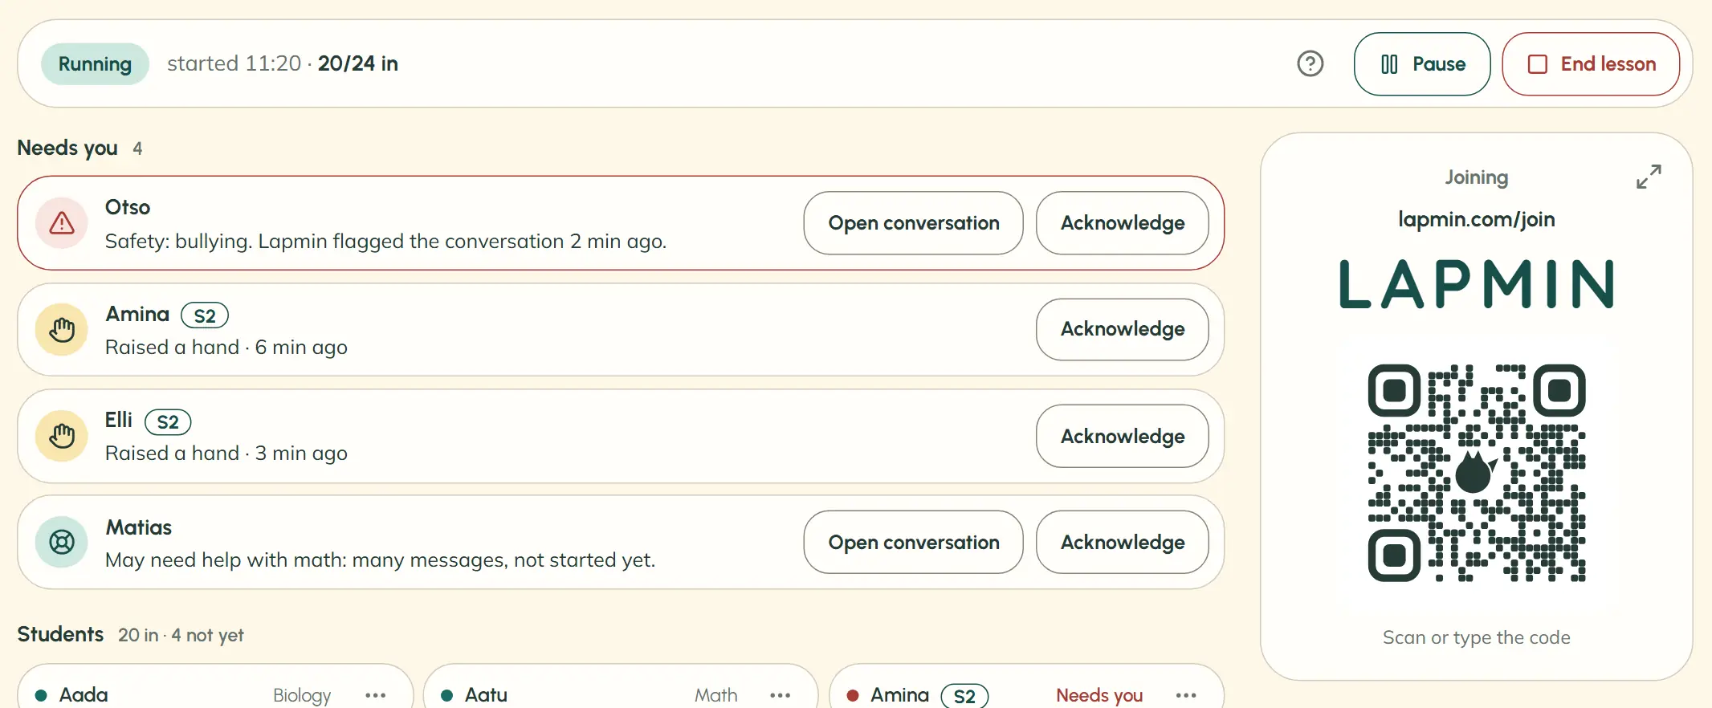Click the "Scan or type the code" caption
Viewport: 1712px width, 708px height.
click(1477, 637)
